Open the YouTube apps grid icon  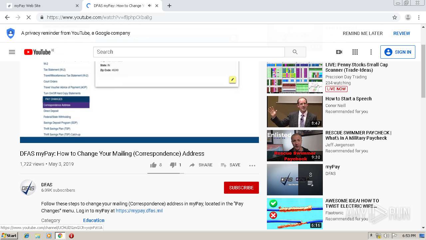(x=355, y=52)
